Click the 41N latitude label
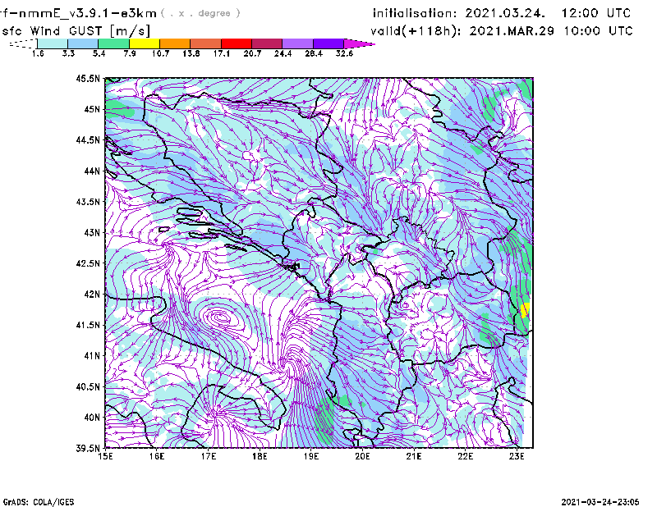The width and height of the screenshot is (657, 507). [x=92, y=356]
